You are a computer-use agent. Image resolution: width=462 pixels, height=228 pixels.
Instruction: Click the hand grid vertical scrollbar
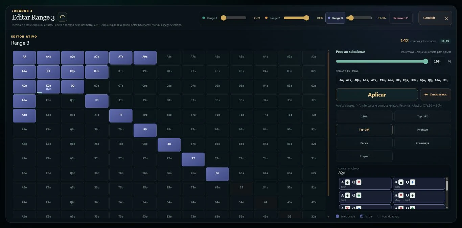pos(328,123)
